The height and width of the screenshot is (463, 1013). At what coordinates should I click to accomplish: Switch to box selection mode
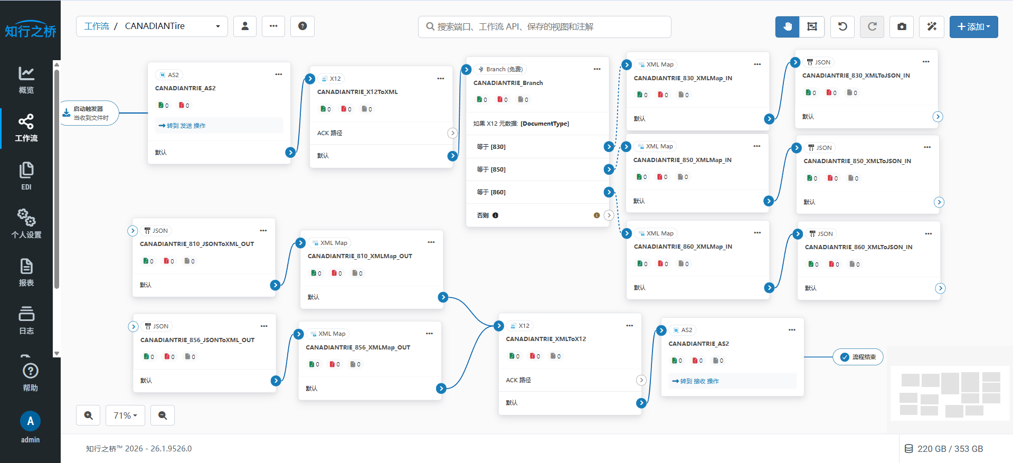[x=812, y=26]
